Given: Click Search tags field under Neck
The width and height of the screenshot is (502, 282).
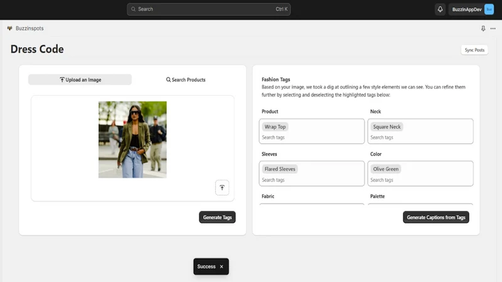Looking at the screenshot, I should pyautogui.click(x=420, y=137).
